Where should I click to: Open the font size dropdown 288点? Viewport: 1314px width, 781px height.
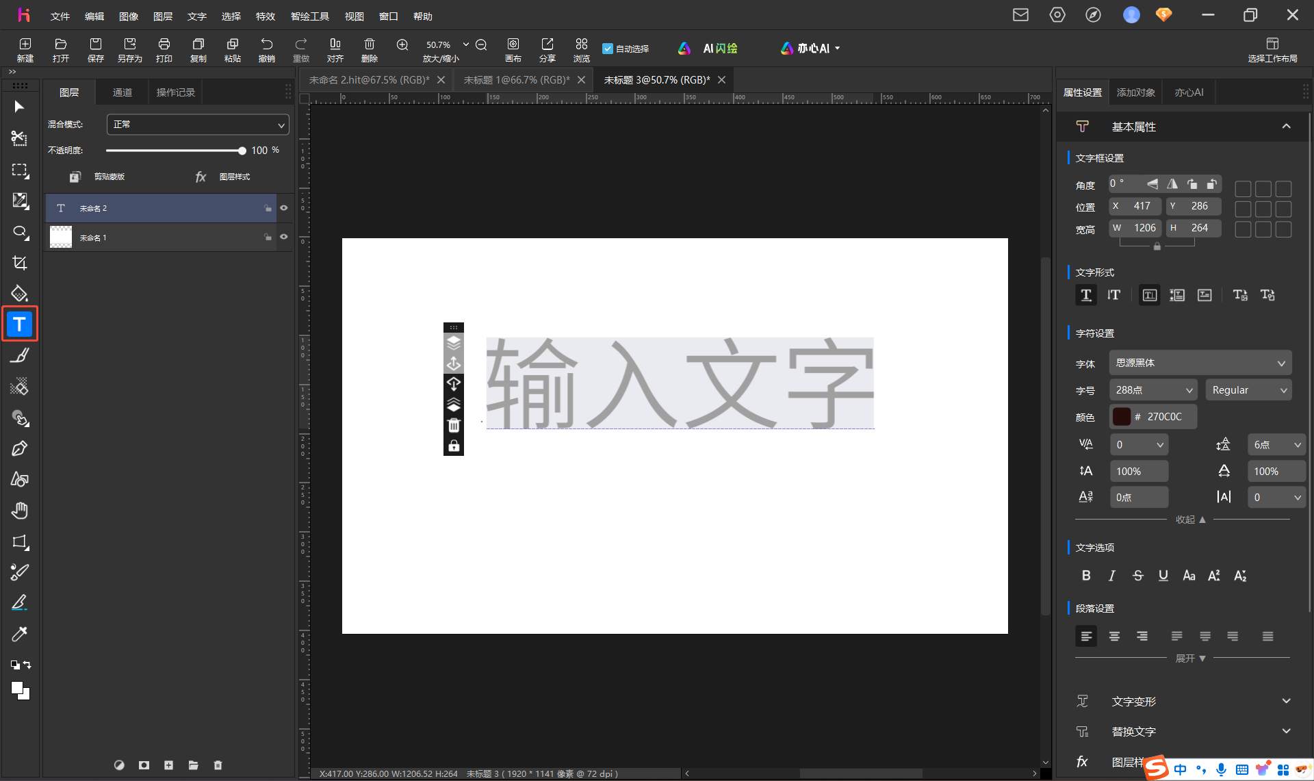pos(1153,390)
